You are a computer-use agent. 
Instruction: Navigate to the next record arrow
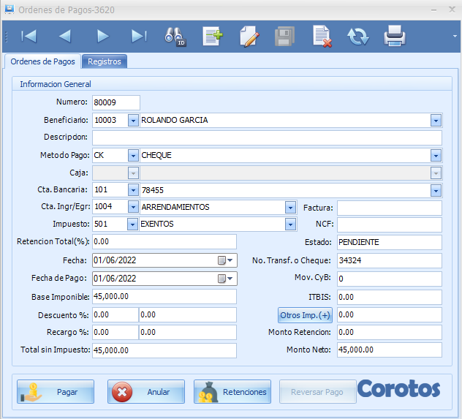pyautogui.click(x=102, y=36)
